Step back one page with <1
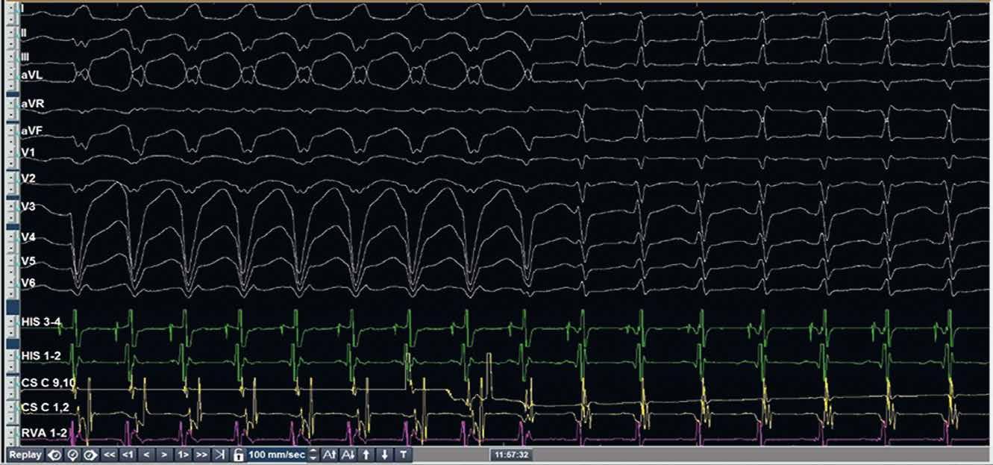993x465 pixels. point(128,455)
